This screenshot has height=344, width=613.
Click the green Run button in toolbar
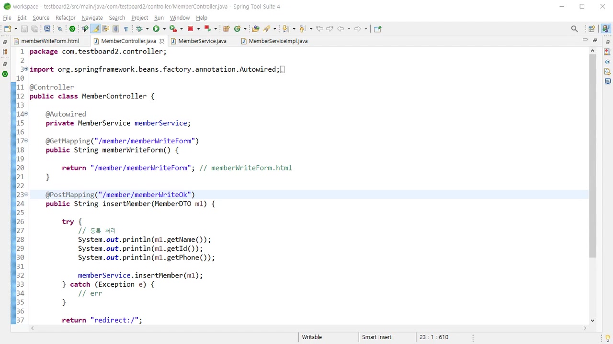point(156,29)
